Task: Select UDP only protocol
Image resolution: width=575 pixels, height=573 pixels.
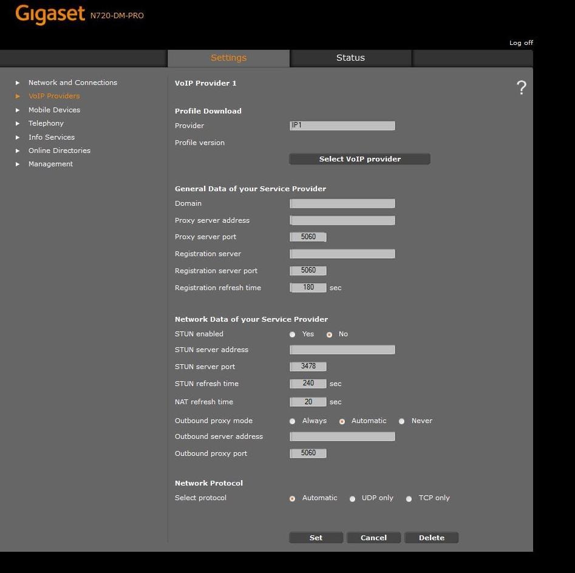Action: pos(352,498)
